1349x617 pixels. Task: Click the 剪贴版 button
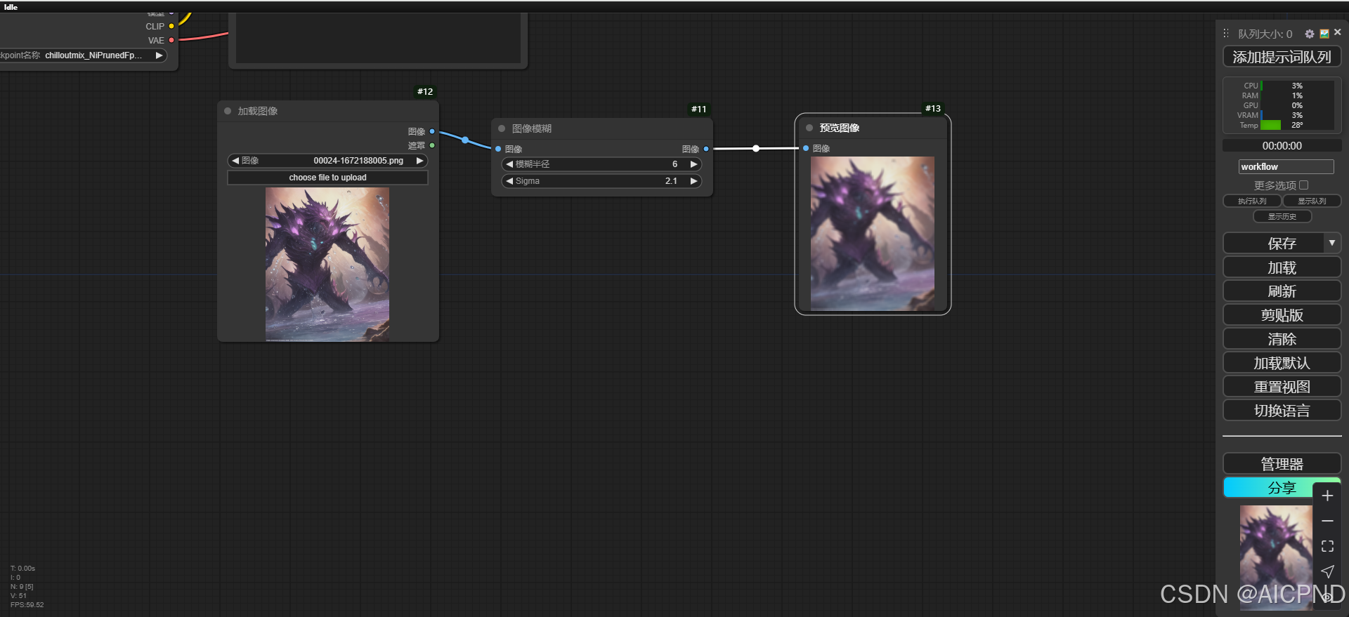pos(1282,315)
